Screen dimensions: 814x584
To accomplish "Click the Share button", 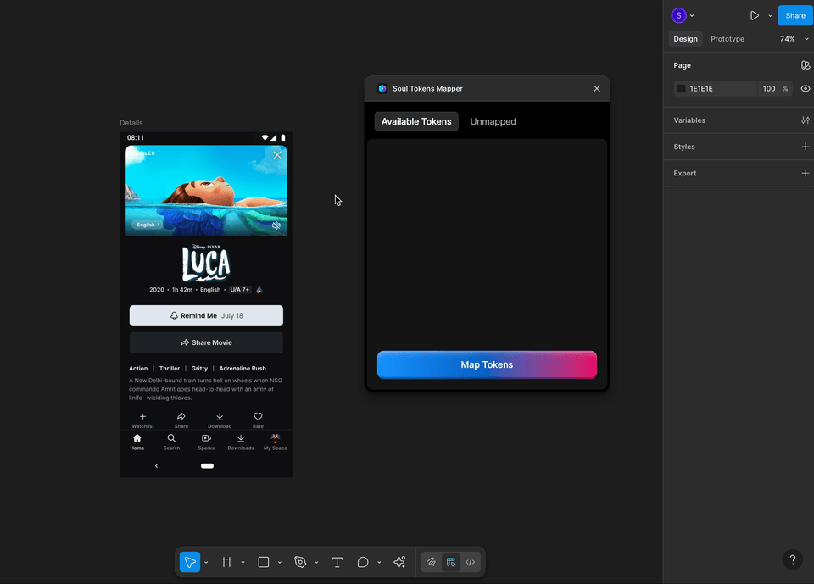I will click(795, 15).
